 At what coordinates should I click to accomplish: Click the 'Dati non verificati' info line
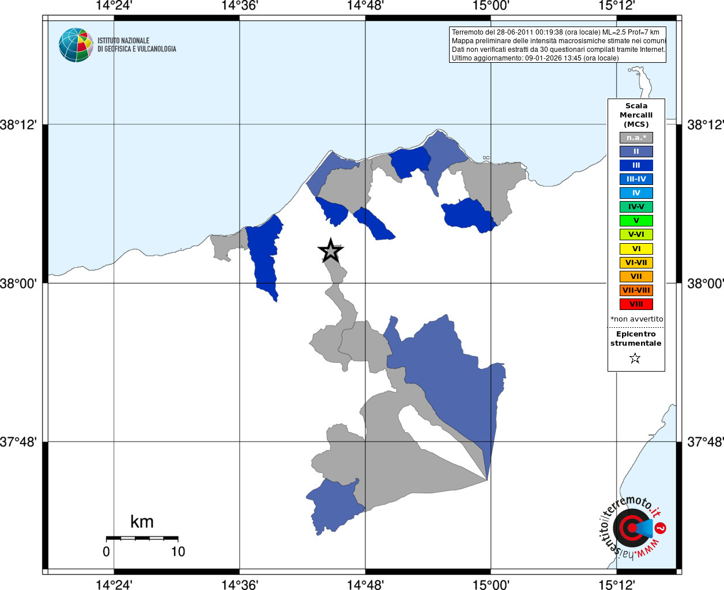(x=559, y=50)
